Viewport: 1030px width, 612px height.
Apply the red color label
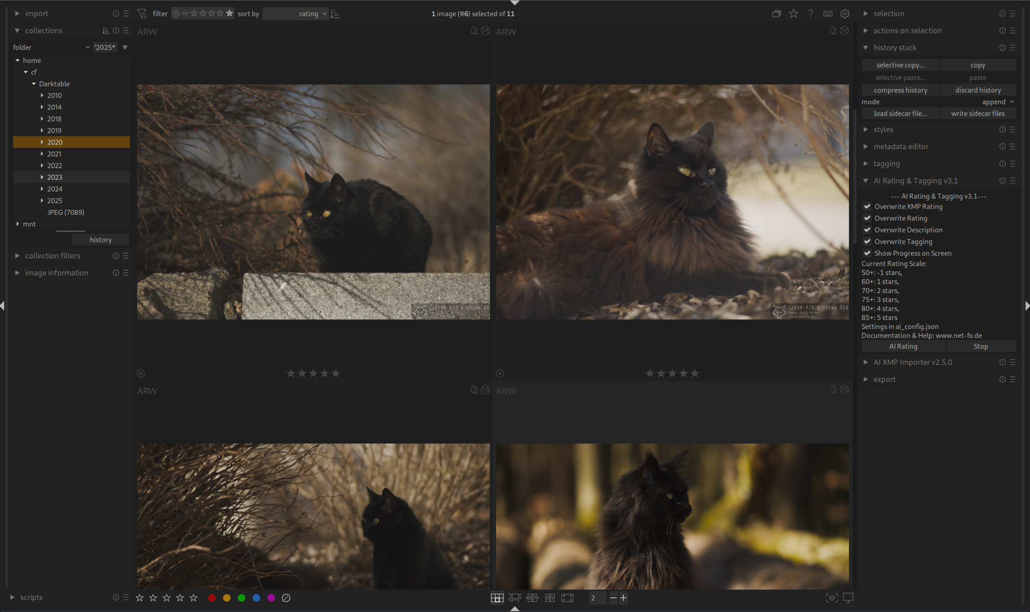[212, 598]
